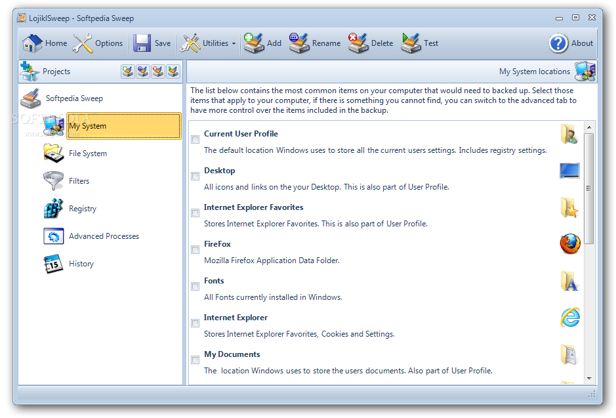Check the My Documents checkbox
This screenshot has width=616, height=418.
pyautogui.click(x=195, y=360)
